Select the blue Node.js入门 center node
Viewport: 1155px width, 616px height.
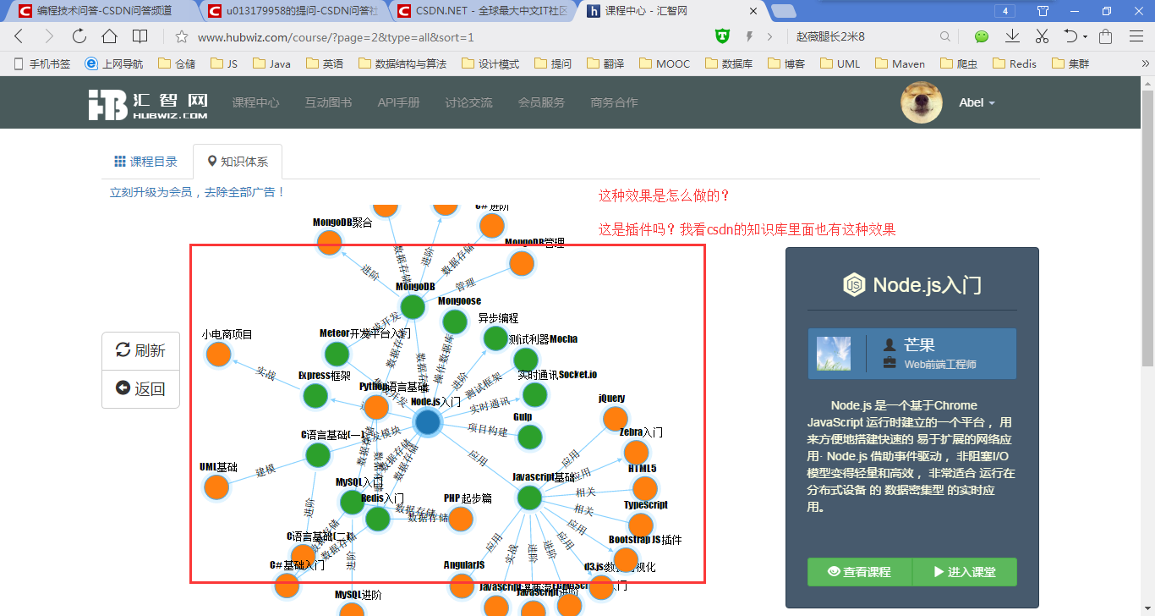click(429, 421)
